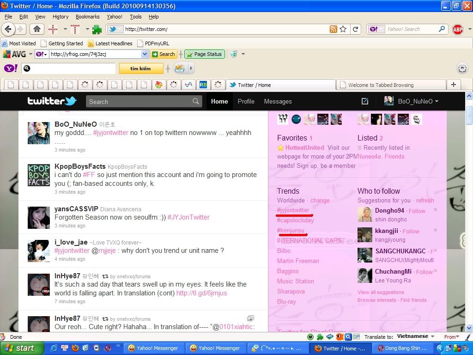The width and height of the screenshot is (473, 355).
Task: Click the Firefox URL address bar
Action: (225, 29)
